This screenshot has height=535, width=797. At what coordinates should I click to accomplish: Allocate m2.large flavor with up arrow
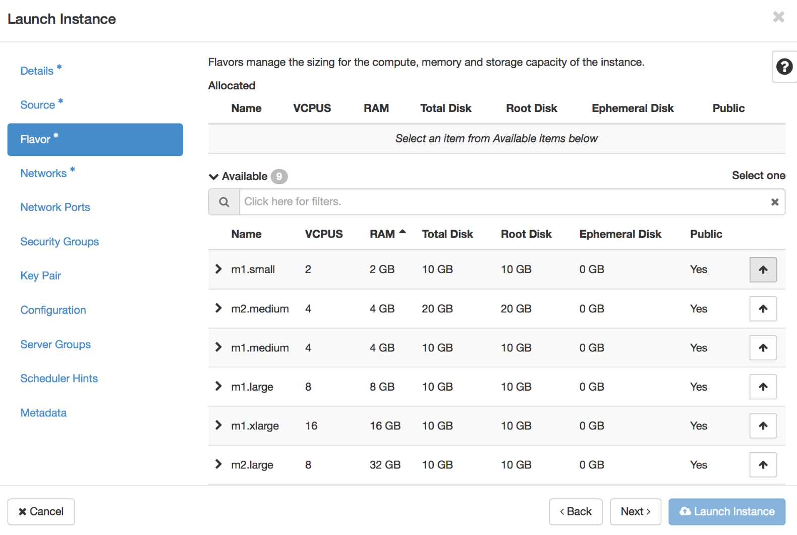pyautogui.click(x=763, y=465)
